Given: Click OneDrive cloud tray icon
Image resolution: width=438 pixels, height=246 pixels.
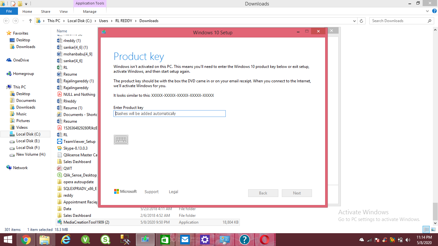Looking at the screenshot, I should (362, 240).
